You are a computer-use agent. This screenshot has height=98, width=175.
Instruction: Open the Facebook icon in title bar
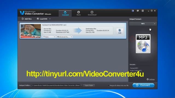coord(133,11)
